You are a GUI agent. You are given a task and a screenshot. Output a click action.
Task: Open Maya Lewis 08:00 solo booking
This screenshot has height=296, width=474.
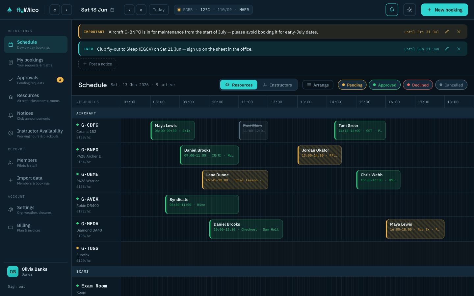click(x=172, y=130)
